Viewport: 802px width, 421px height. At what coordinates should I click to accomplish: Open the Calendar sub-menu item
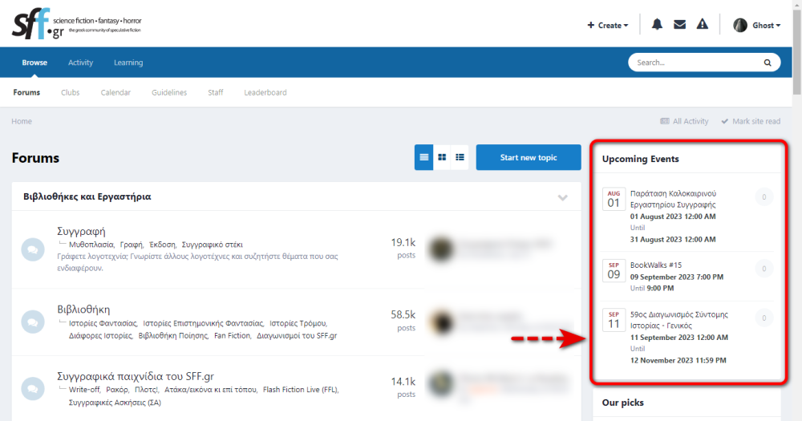coord(115,92)
